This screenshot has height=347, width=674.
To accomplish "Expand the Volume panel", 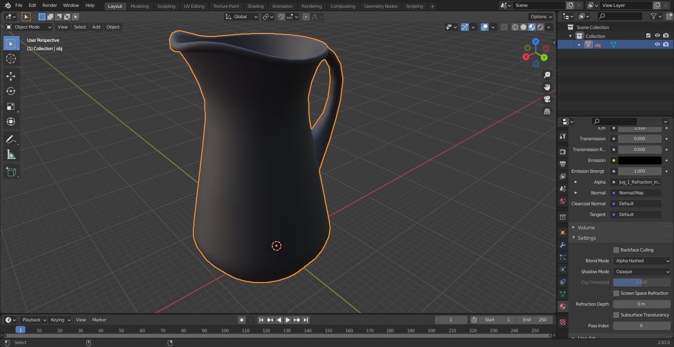I will (586, 227).
